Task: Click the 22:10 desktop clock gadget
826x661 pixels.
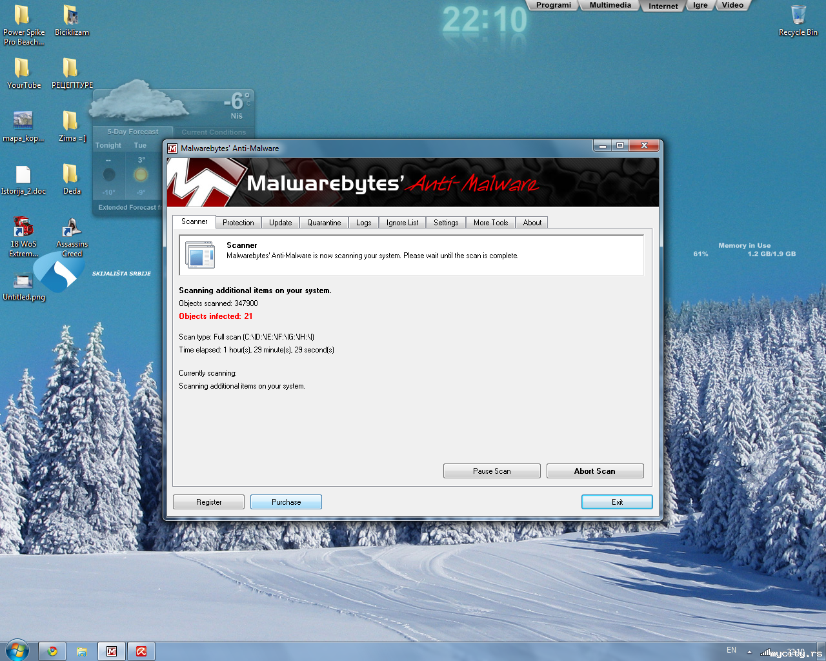Action: (485, 19)
